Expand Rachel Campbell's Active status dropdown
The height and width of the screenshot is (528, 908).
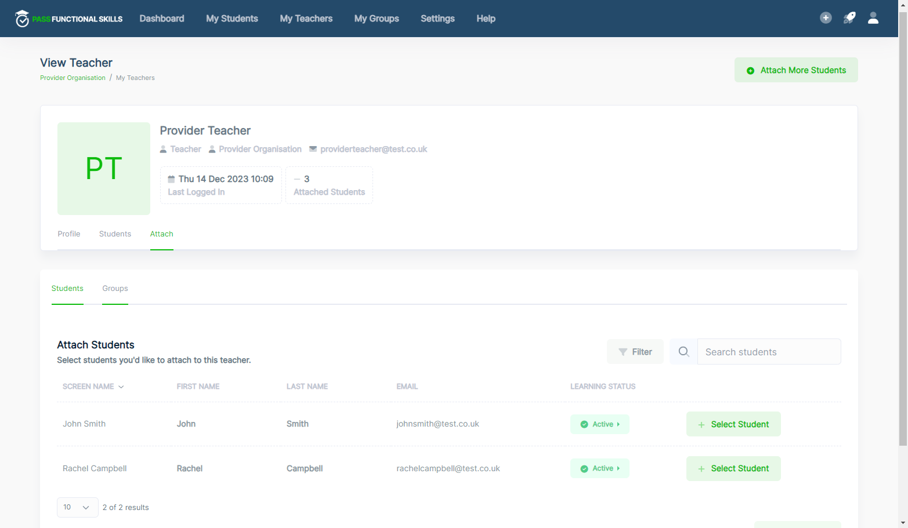pos(600,468)
